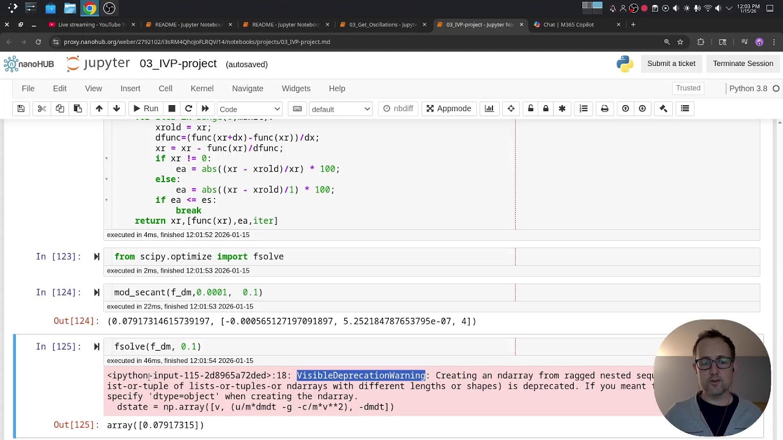Collapse code fold arrow beside 'if ea <= es:'
The height and width of the screenshot is (440, 783).
click(106, 200)
